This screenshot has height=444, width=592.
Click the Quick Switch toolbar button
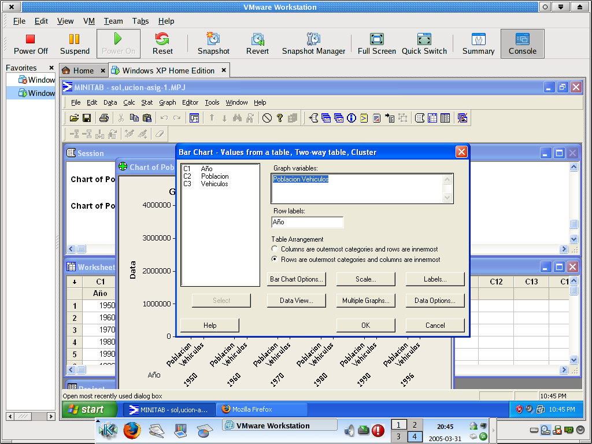pos(424,44)
